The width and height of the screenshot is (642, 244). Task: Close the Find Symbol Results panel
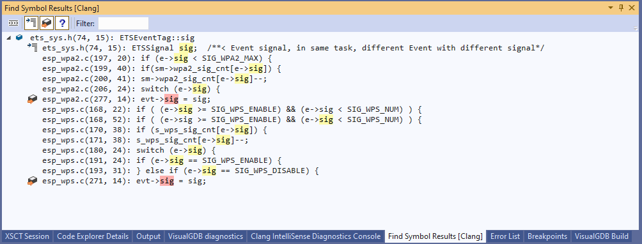coord(632,8)
